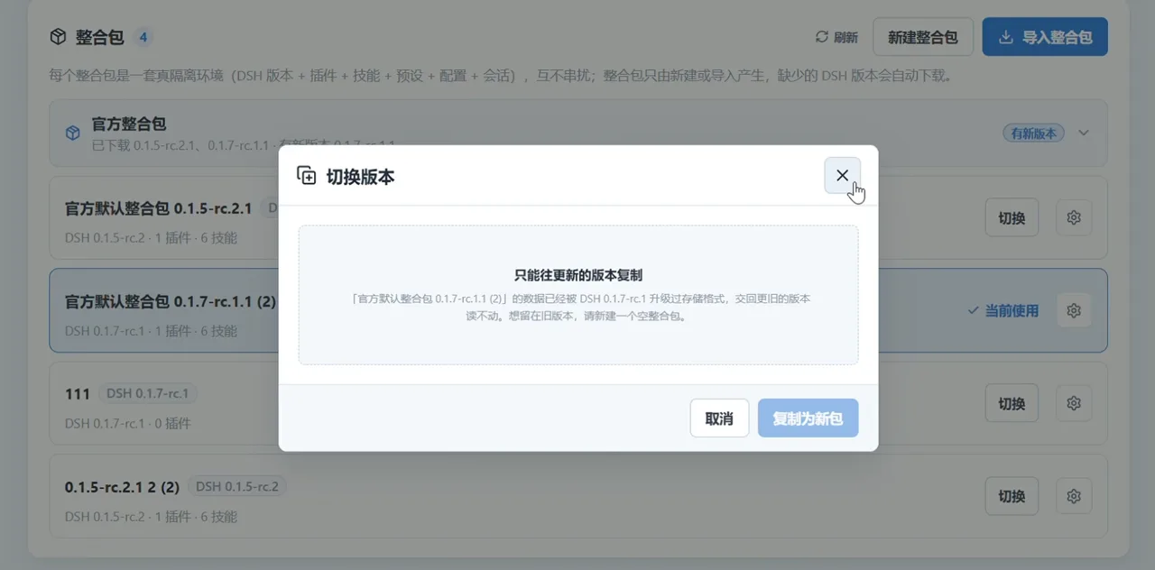The width and height of the screenshot is (1155, 570).
Task: Click the 官方整合包 row title
Action: click(x=129, y=124)
